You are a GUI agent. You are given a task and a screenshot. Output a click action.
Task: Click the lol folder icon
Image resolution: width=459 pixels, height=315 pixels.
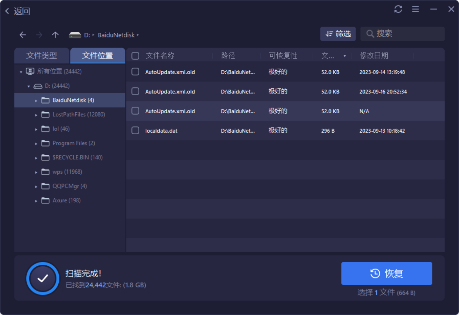tap(46, 129)
